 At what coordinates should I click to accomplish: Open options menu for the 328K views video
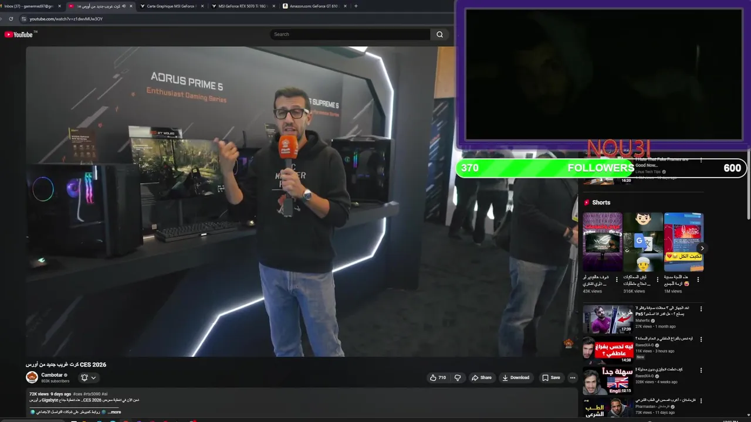(x=701, y=370)
